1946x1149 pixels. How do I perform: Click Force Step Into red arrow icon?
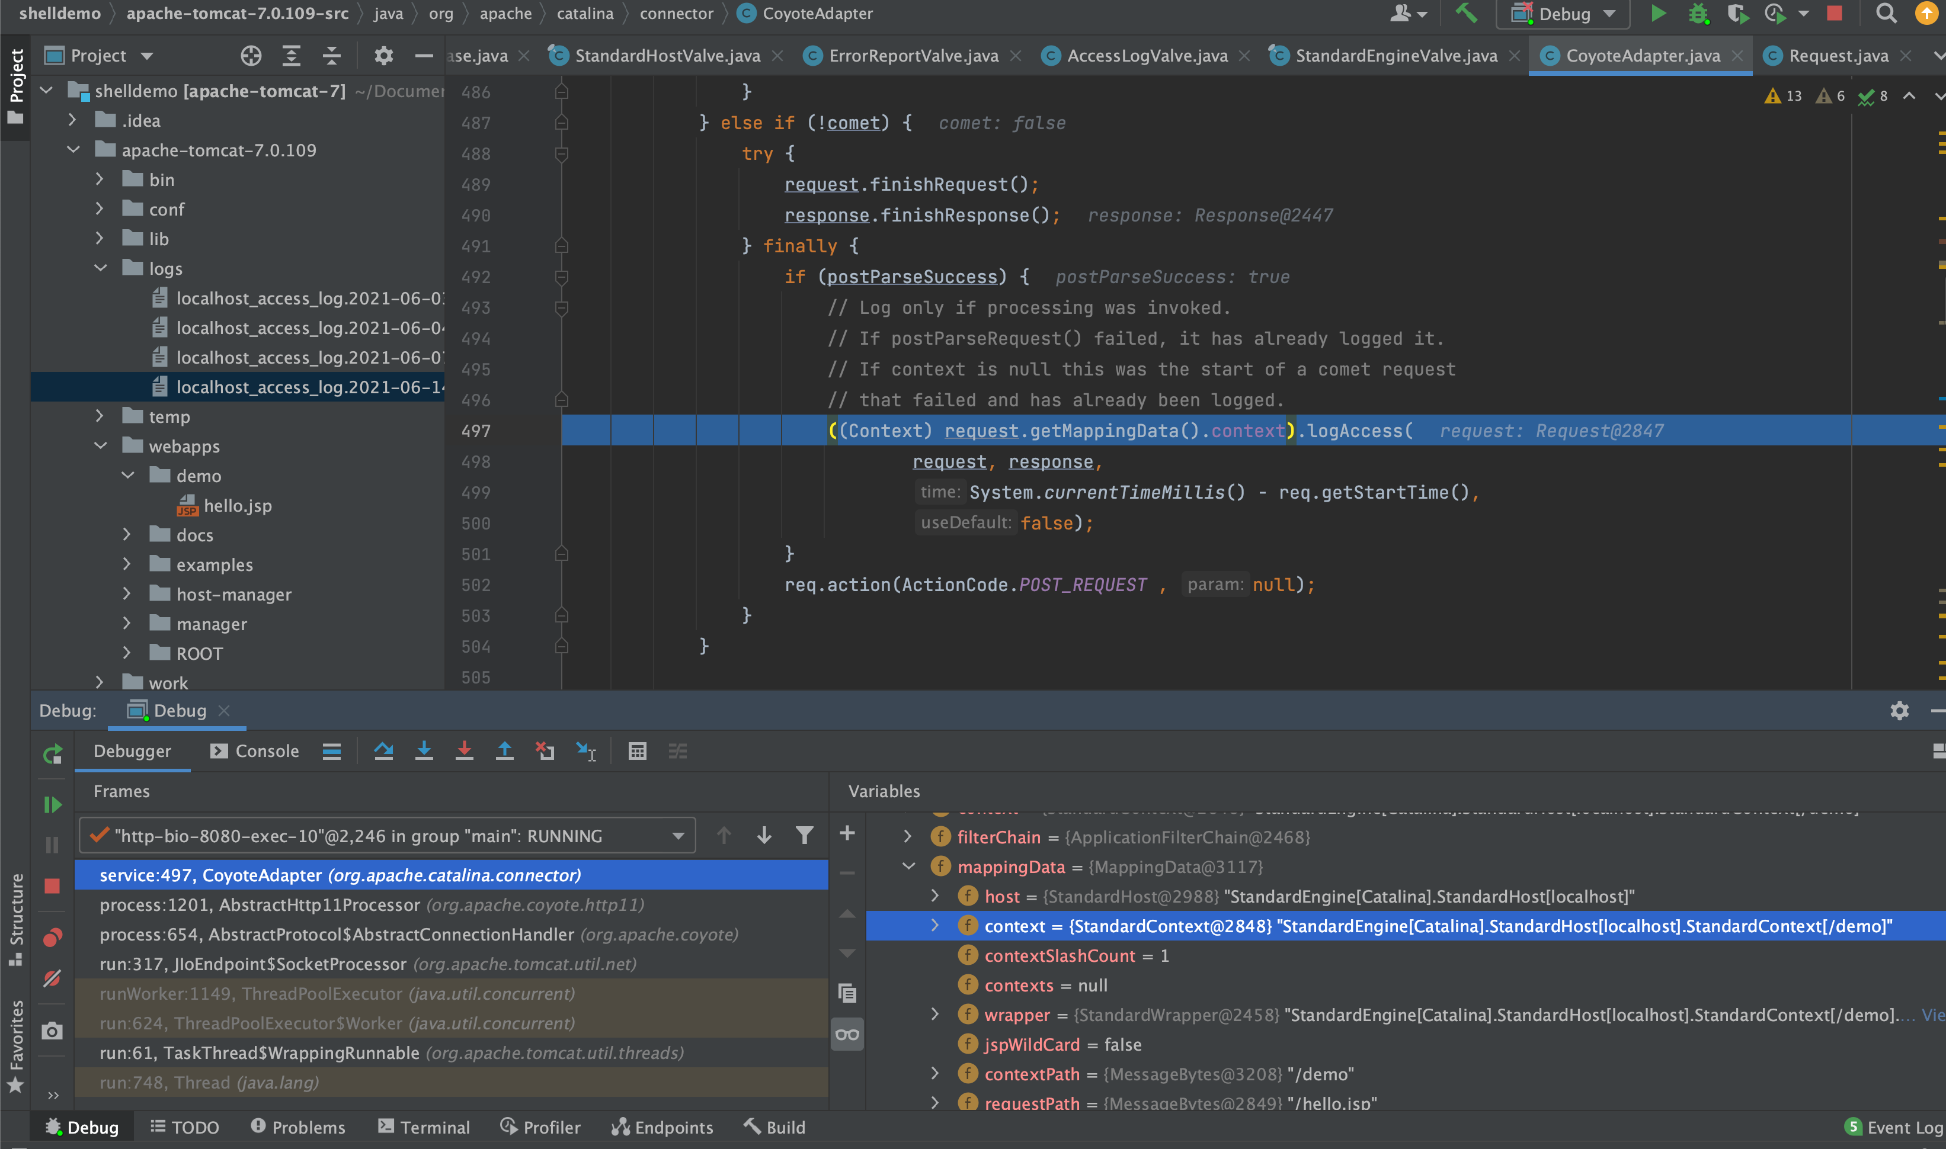464,751
